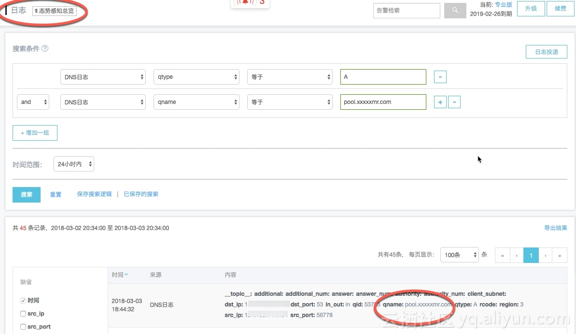Viewport: 576px width, 334px height.
Task: Open the 等于 operator dropdown for qtype
Action: 290,77
